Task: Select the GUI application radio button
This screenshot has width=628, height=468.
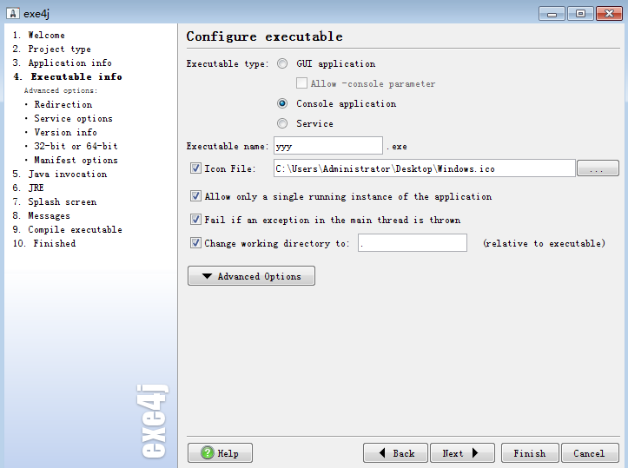Action: [282, 63]
